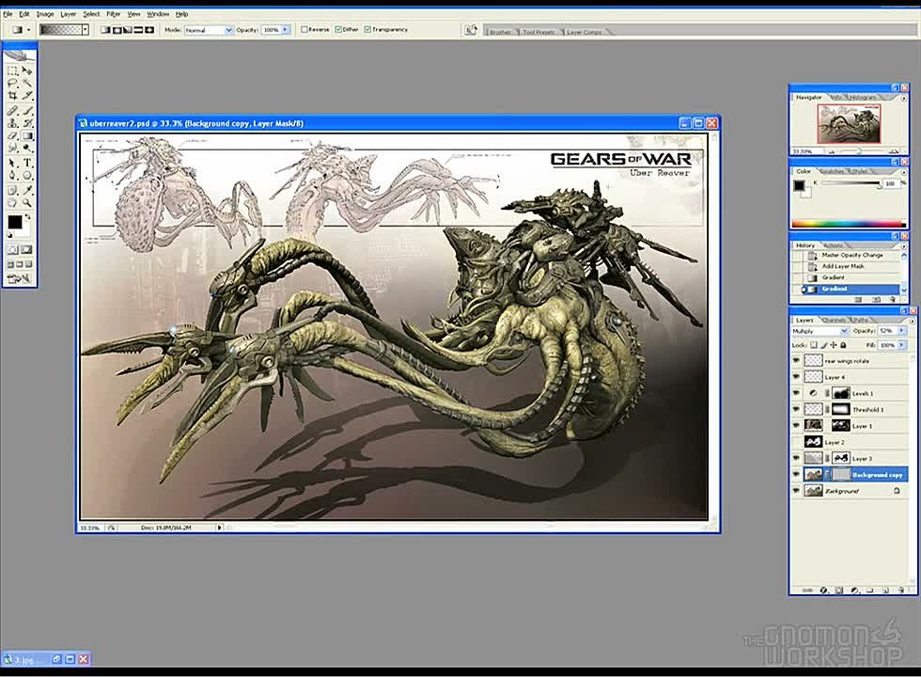Open Layers panel flyout menu arrow
921x677 pixels.
(913, 321)
